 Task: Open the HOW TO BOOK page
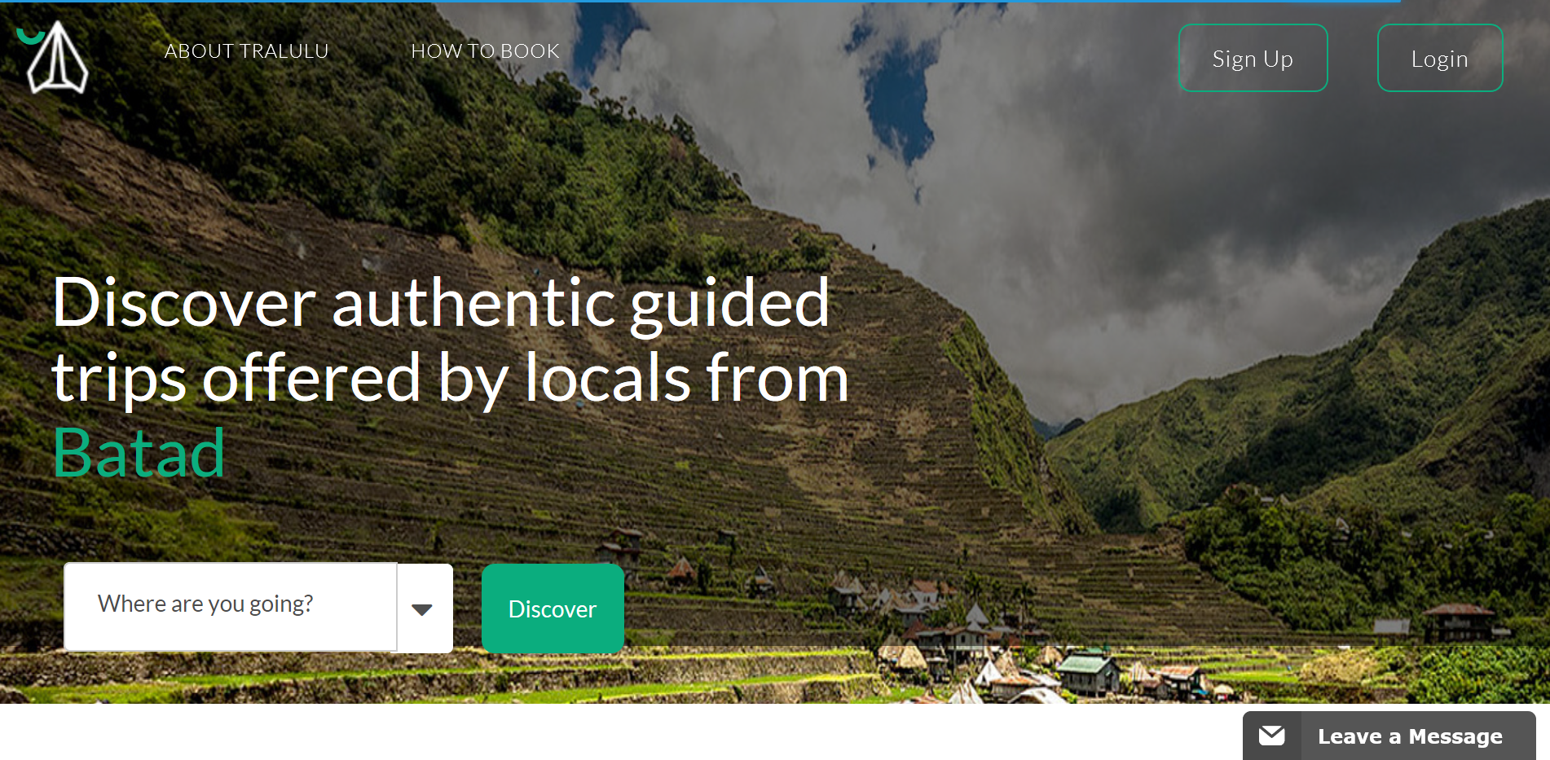485,51
